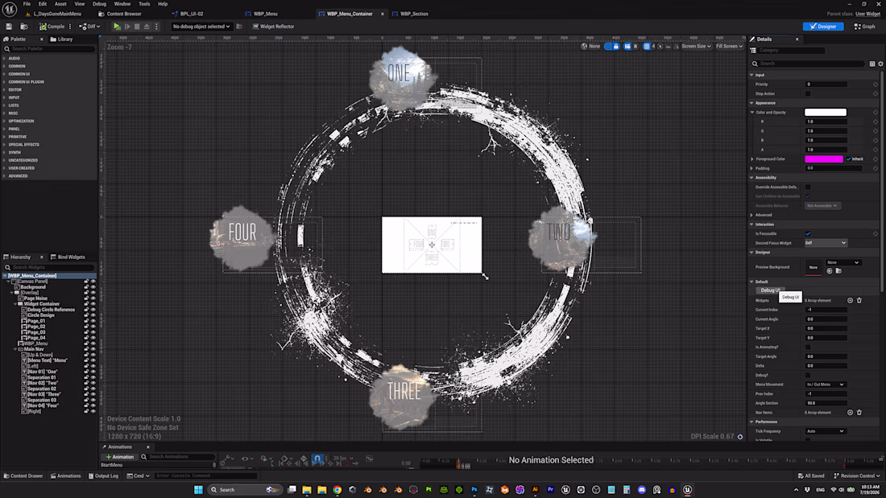886x498 pixels.
Task: Open the Output Log
Action: click(103, 476)
